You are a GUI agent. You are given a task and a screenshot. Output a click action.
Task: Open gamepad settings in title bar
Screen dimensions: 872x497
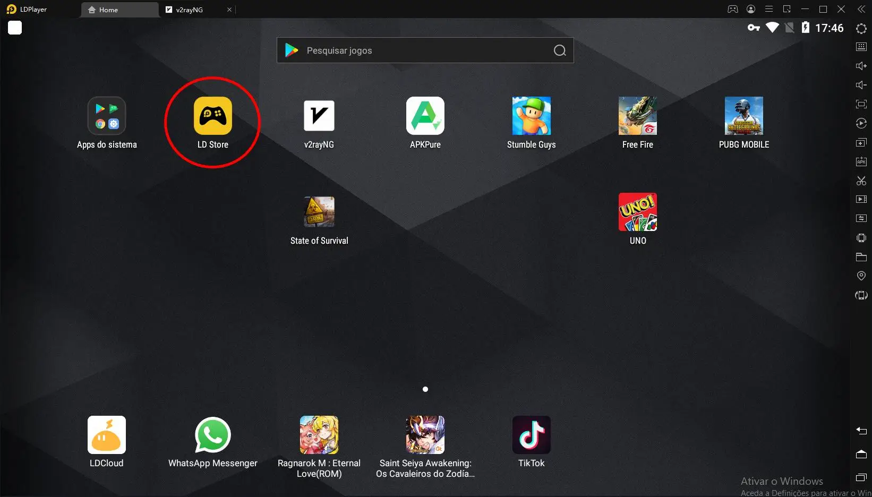point(732,9)
